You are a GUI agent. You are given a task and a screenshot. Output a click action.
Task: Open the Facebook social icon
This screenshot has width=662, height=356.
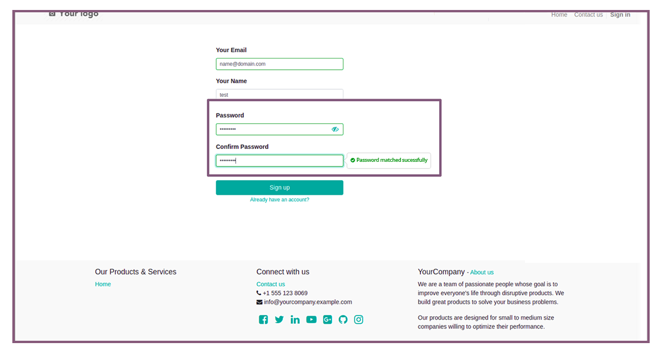263,320
